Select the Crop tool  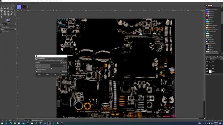[x=14, y=8]
